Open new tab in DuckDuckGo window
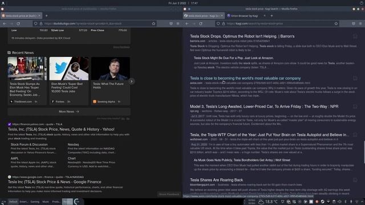The width and height of the screenshot is (365, 205). (47, 16)
